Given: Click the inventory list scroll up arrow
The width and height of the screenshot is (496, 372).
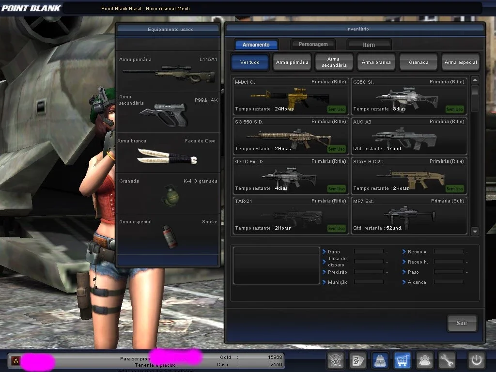Looking at the screenshot, I should pos(475,80).
